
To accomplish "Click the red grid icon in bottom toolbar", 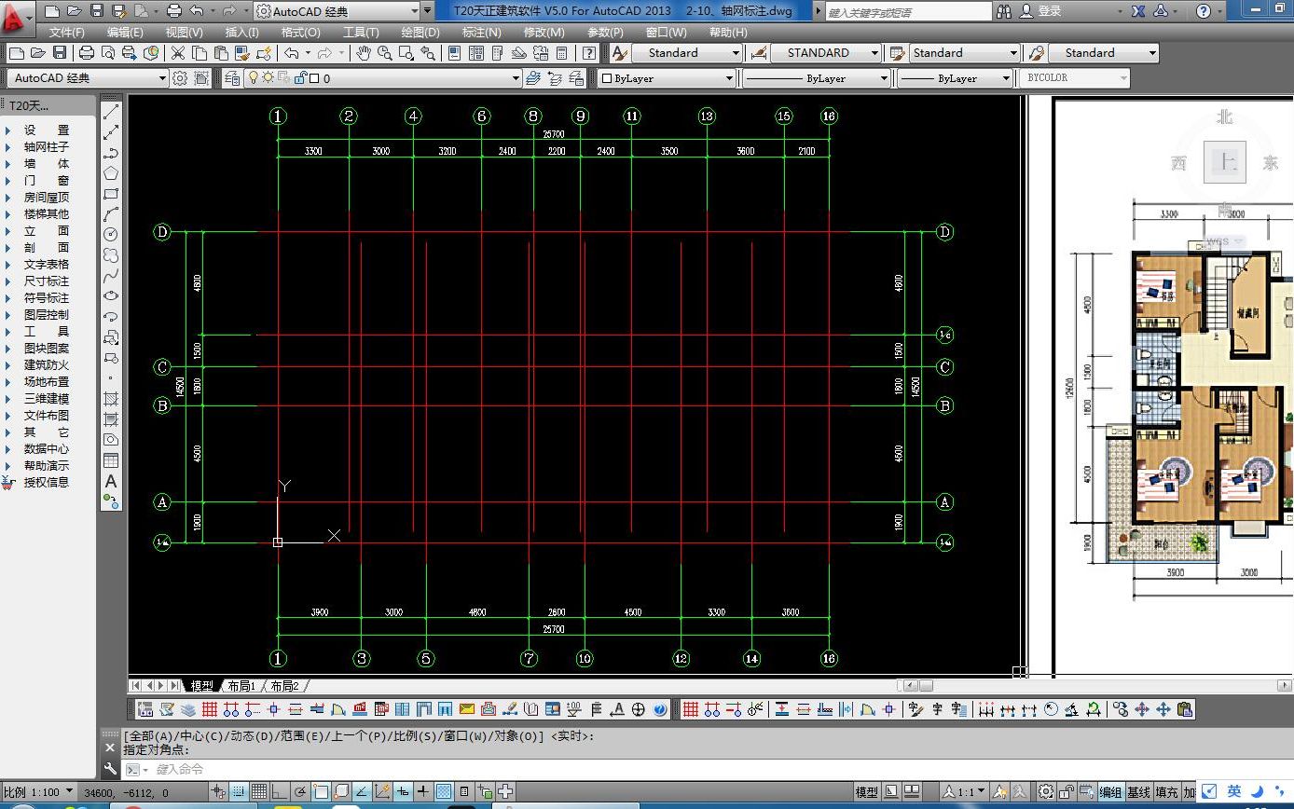I will [209, 709].
